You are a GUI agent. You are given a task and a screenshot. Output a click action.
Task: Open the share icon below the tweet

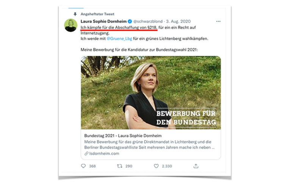coord(196,166)
